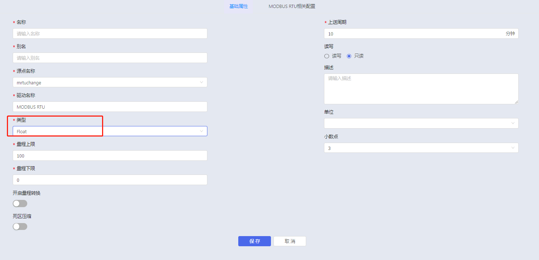Enable the 开启量程转换 switch
539x260 pixels.
tap(20, 204)
